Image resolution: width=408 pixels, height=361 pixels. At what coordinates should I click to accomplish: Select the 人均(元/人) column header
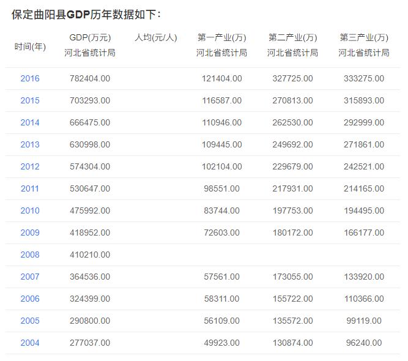point(156,38)
